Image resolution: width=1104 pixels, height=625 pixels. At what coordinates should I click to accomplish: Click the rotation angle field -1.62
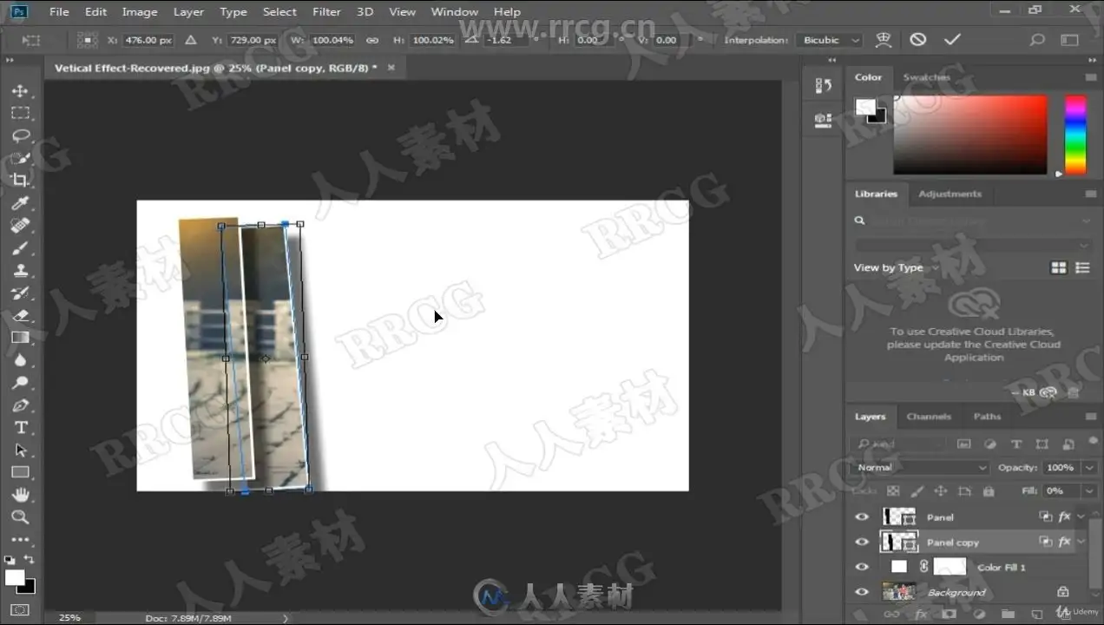pyautogui.click(x=503, y=40)
